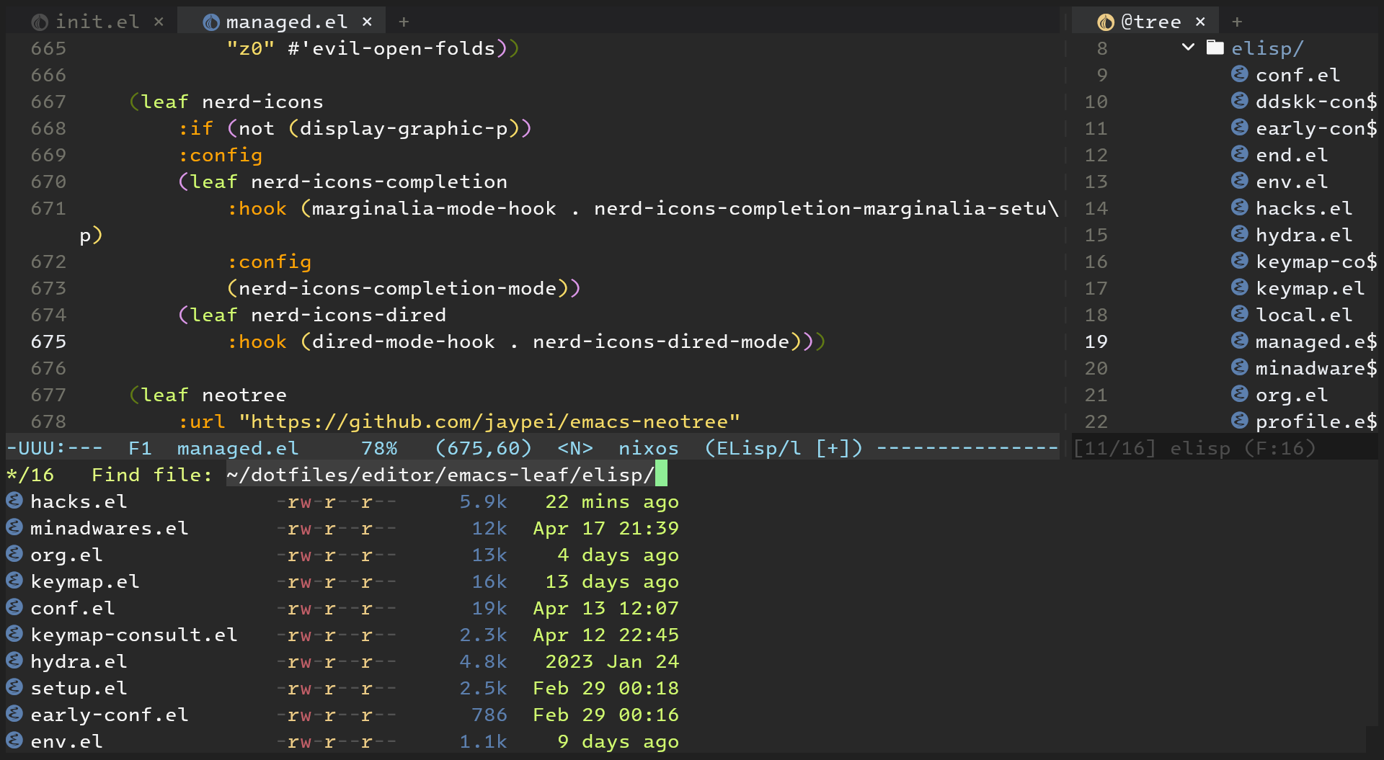Click icon beside setup.el in completion list
The height and width of the screenshot is (760, 1384).
[14, 687]
